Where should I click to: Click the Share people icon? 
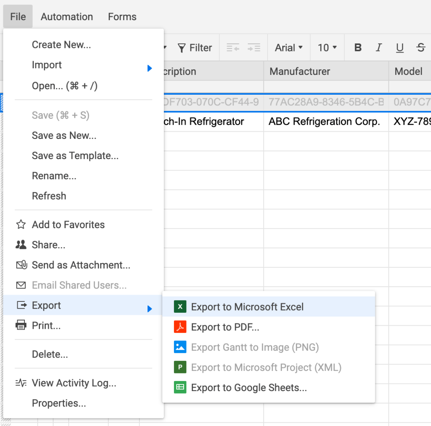tap(21, 245)
